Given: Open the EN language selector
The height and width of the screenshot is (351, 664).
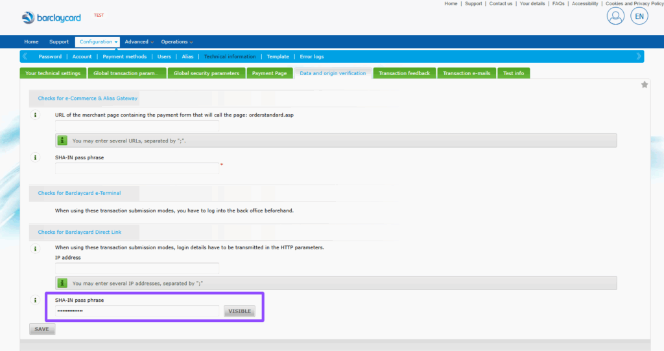Looking at the screenshot, I should coord(639,16).
